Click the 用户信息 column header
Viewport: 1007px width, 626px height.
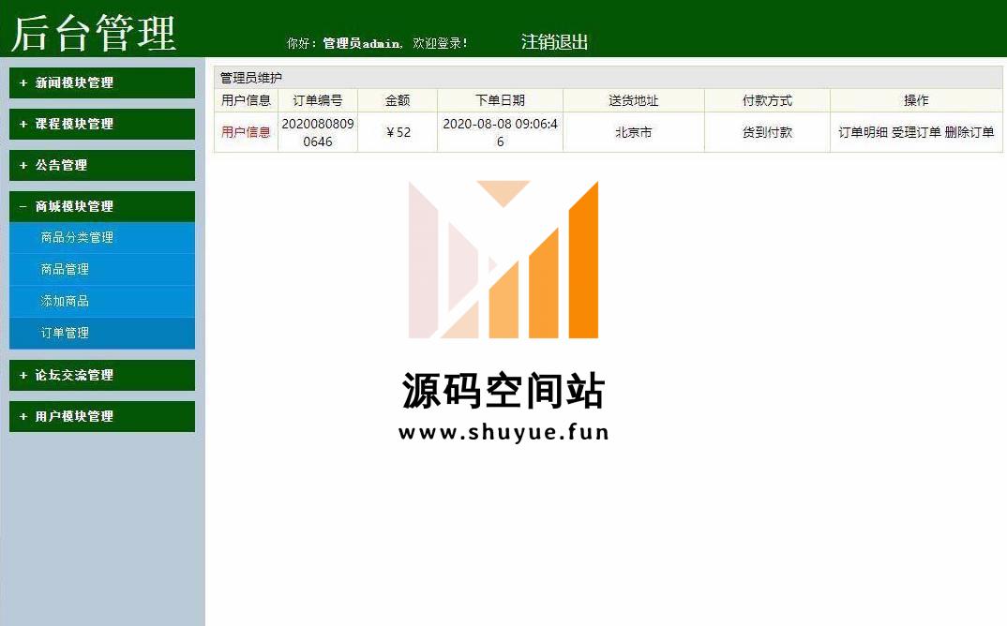(x=246, y=100)
